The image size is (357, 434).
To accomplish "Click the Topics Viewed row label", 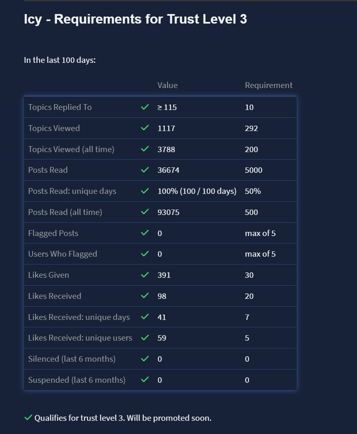I will pos(54,128).
